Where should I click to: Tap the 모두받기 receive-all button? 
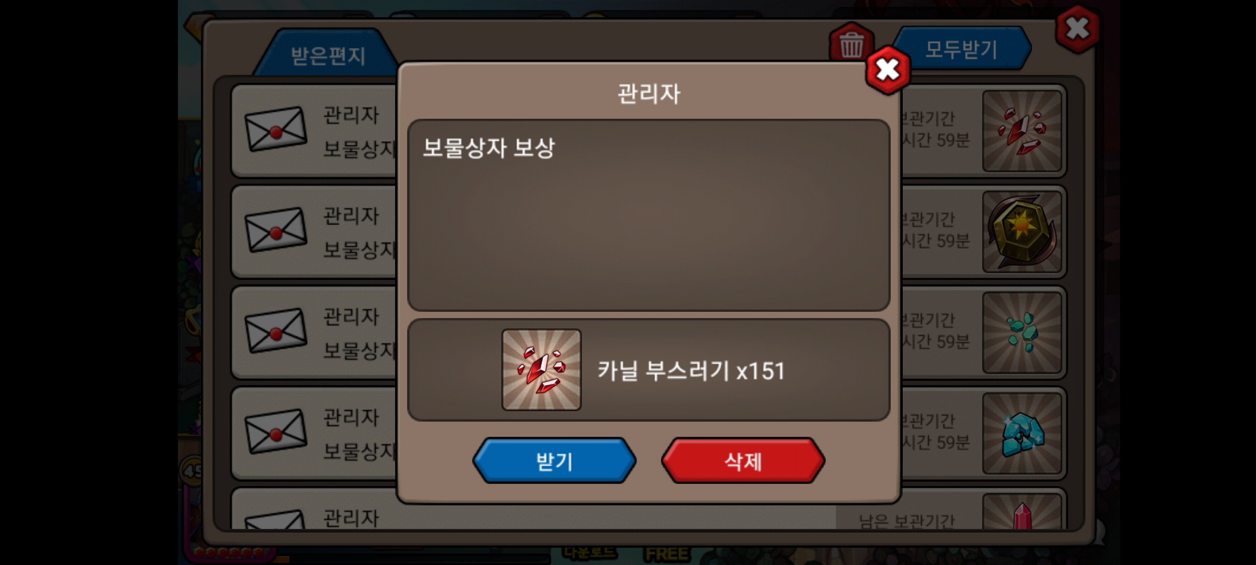(961, 49)
